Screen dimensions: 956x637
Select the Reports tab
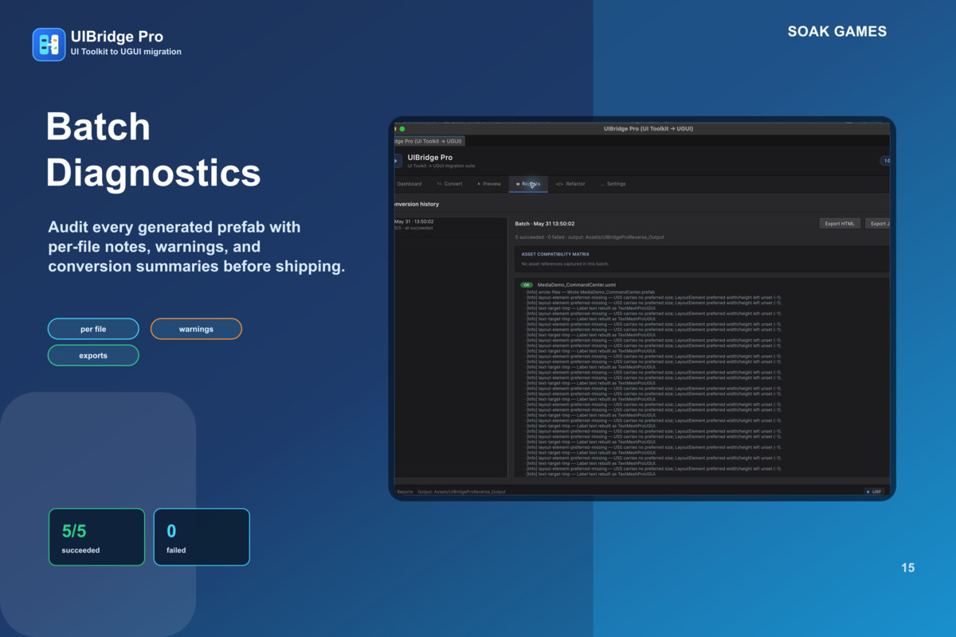[528, 184]
